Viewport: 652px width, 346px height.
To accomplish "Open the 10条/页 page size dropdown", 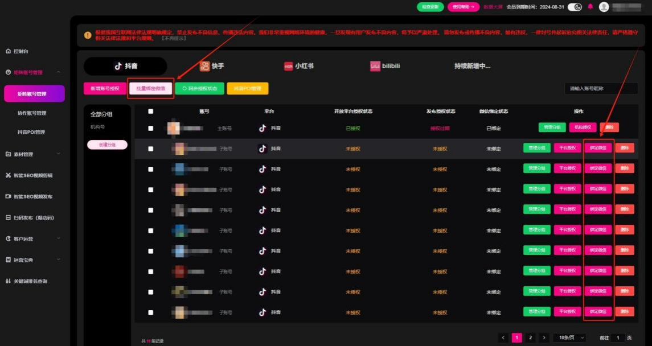I will pyautogui.click(x=569, y=337).
